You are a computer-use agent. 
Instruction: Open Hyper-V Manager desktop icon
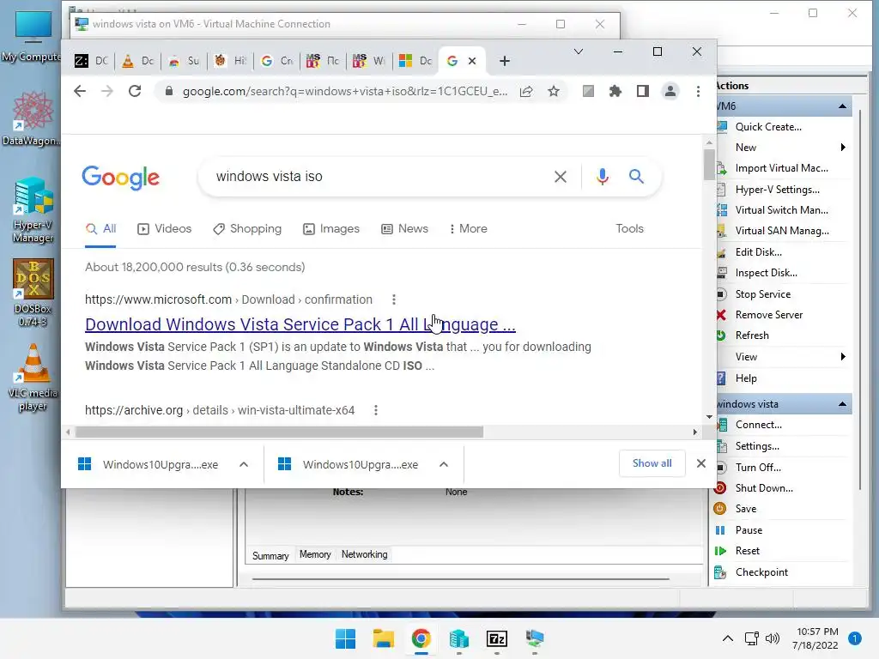[x=33, y=210]
